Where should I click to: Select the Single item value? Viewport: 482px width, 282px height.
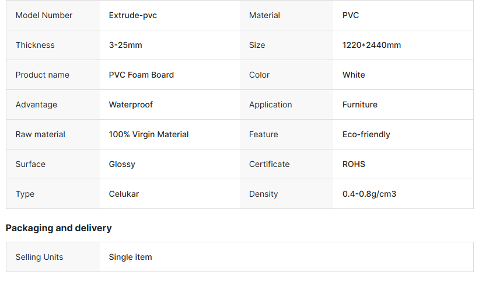130,257
